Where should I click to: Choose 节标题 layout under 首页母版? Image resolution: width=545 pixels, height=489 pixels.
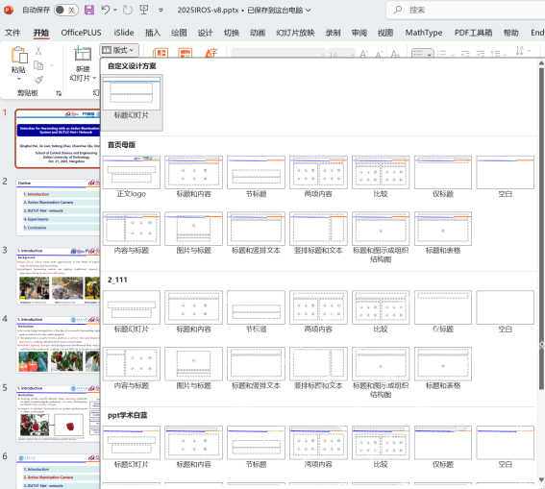[257, 177]
